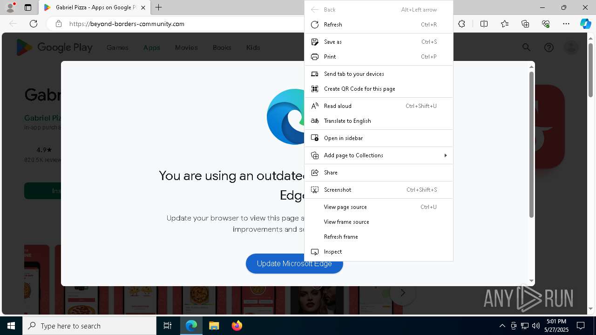
Task: Click the Screenshot icon in the context menu
Action: coord(315,190)
